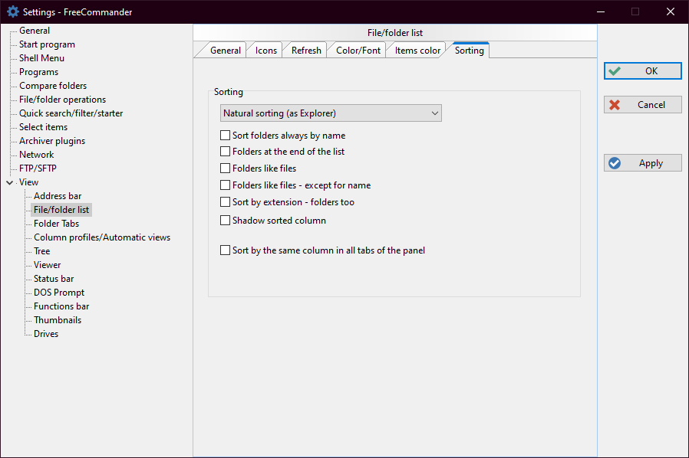Open Thumbnails settings page
The image size is (689, 458).
point(57,320)
